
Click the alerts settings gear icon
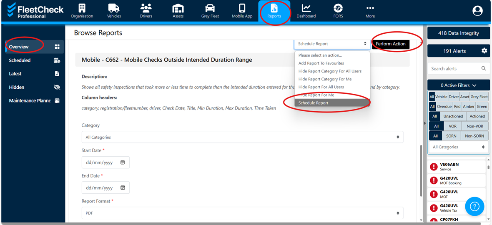[484, 51]
